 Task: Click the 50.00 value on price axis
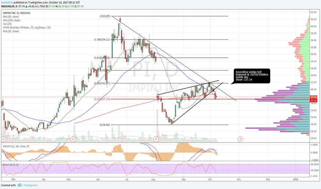coord(314,54)
